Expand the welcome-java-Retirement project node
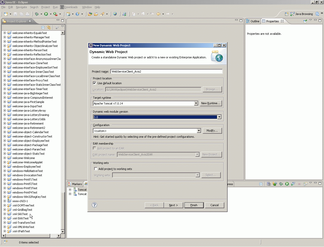The width and height of the screenshot is (324, 247). 5,123
